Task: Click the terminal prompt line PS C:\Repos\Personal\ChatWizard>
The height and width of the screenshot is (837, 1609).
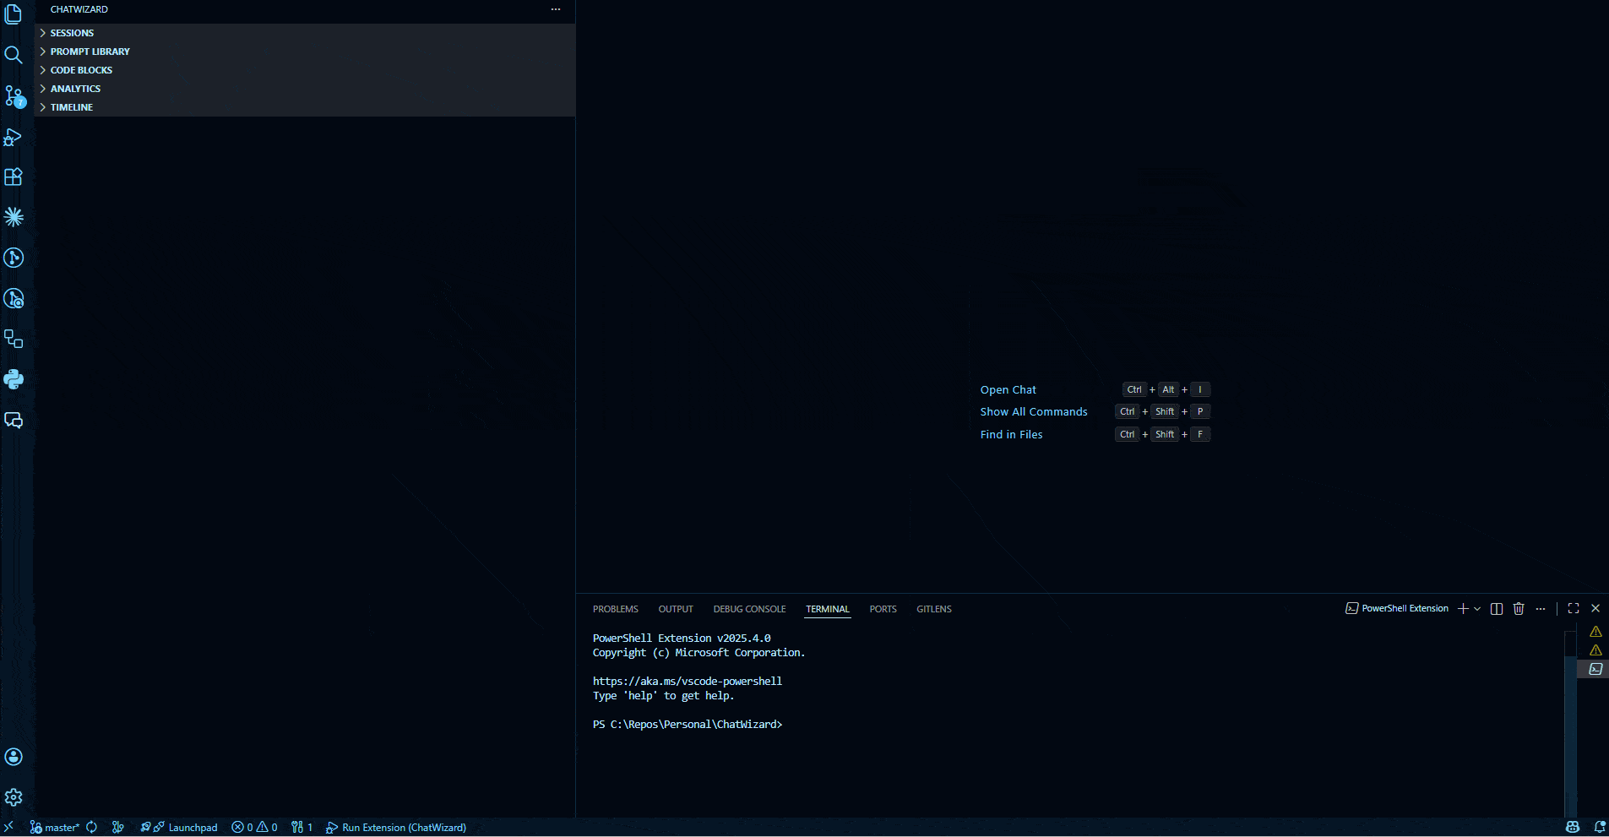Action: click(x=688, y=725)
